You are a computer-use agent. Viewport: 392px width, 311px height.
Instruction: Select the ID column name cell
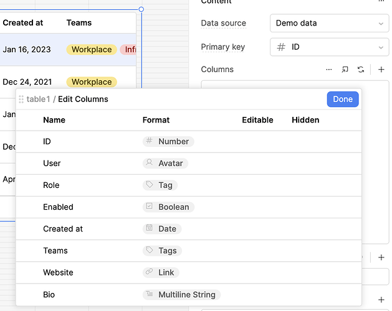47,142
